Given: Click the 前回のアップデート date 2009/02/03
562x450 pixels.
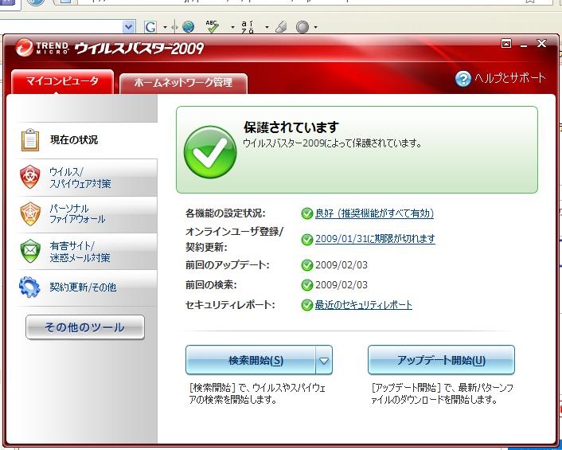Looking at the screenshot, I should point(341,265).
